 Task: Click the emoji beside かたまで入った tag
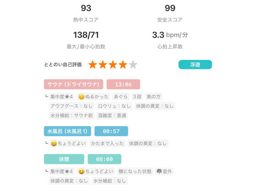coord(54,143)
